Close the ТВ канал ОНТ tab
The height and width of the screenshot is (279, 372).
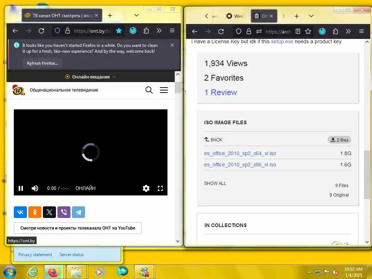(x=96, y=15)
